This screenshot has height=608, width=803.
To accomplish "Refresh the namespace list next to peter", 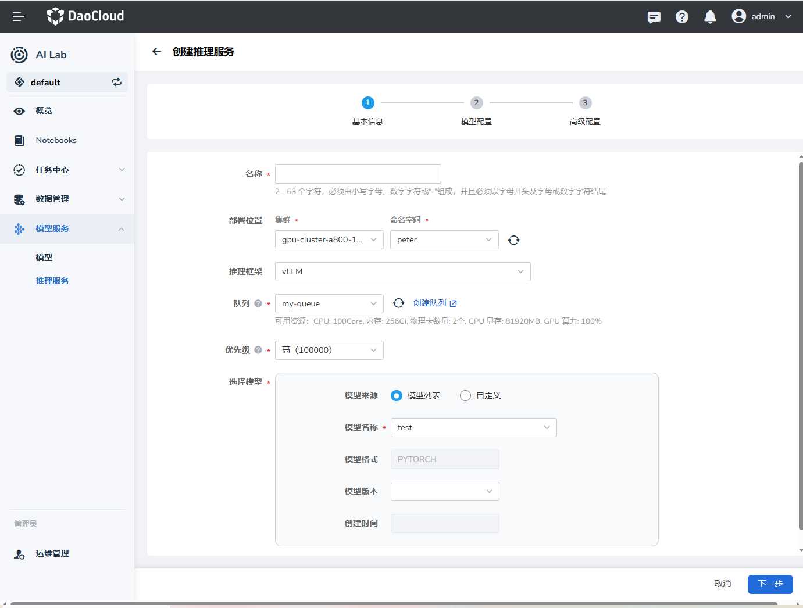I will pos(513,240).
